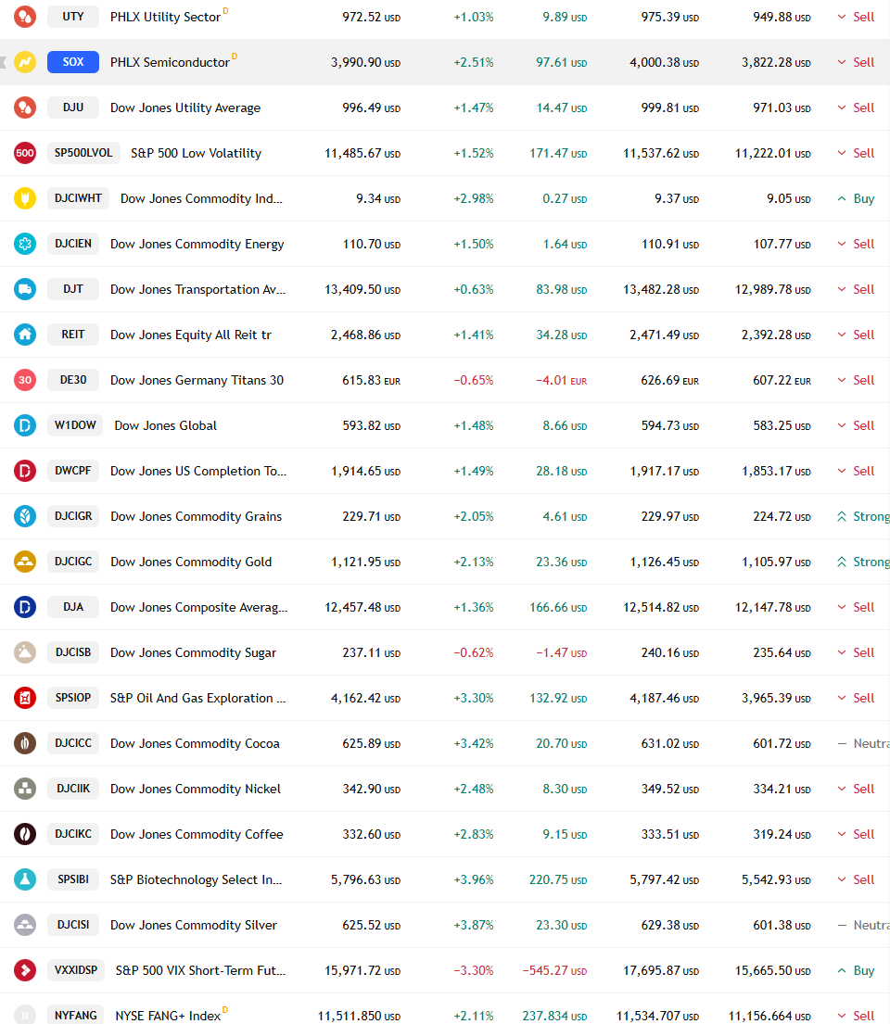This screenshot has height=1024, width=890.
Task: Select the highlighted SOX ticker badge
Action: click(73, 62)
